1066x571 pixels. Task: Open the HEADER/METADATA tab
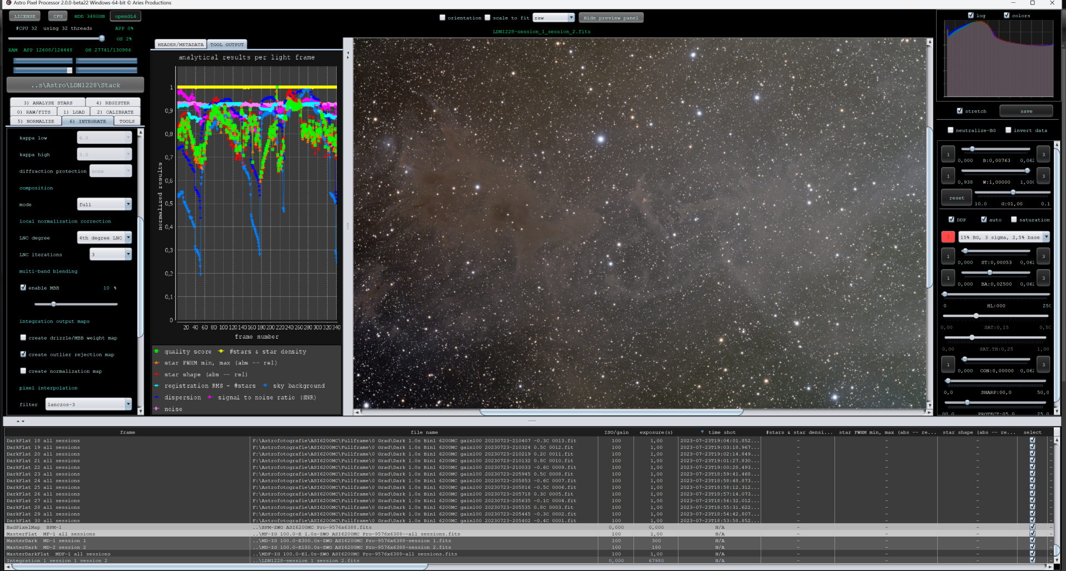click(180, 44)
